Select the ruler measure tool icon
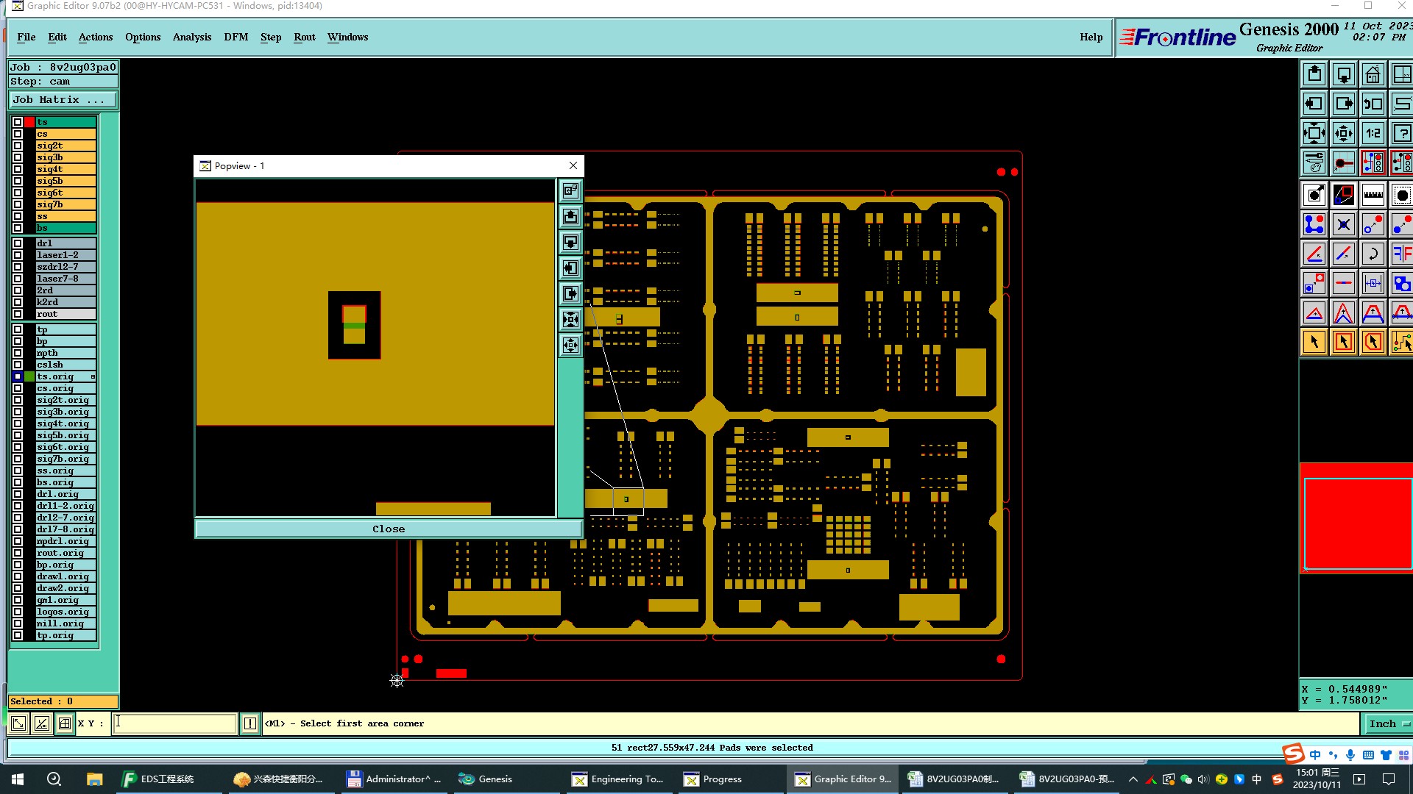This screenshot has height=794, width=1413. 1373,195
